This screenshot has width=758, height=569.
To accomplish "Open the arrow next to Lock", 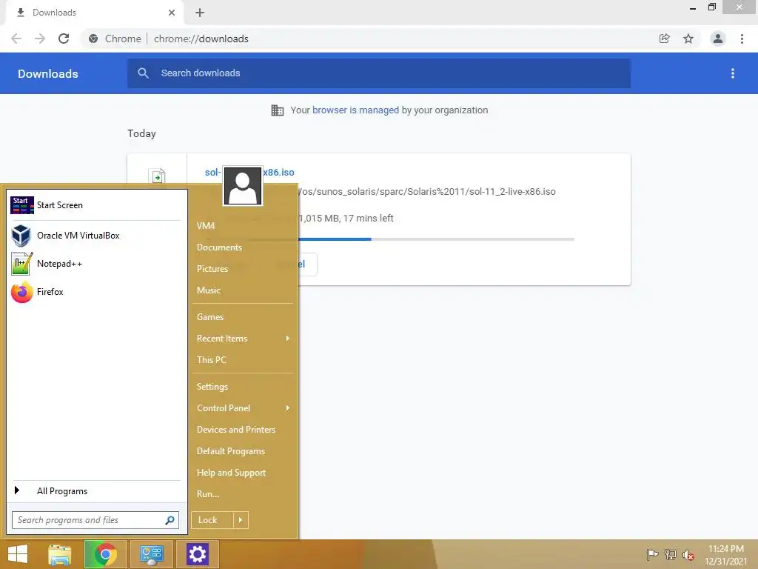I will [241, 520].
